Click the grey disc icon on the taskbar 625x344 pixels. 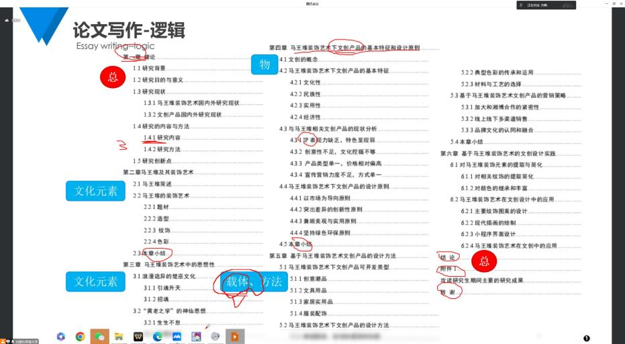click(x=216, y=336)
